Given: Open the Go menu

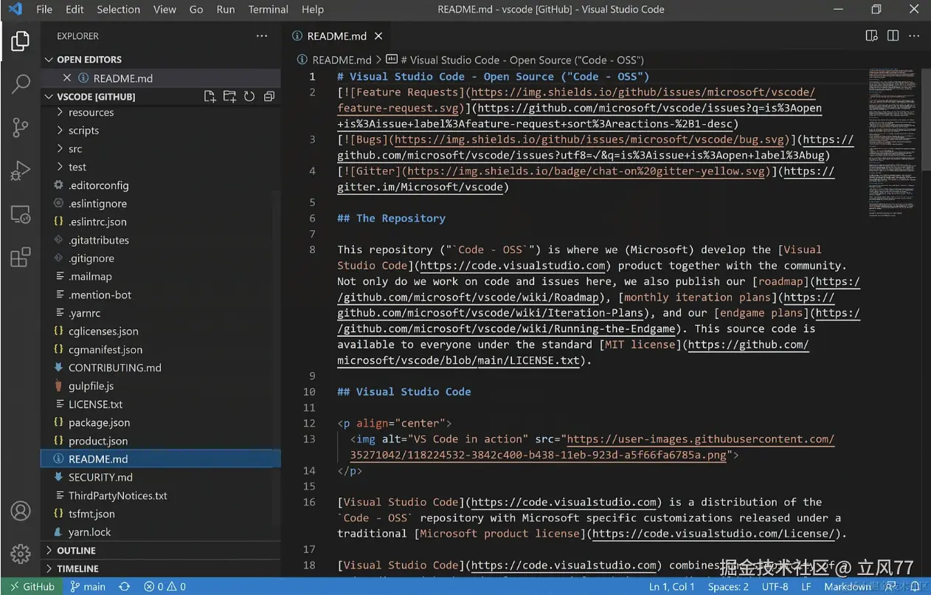Looking at the screenshot, I should point(196,10).
